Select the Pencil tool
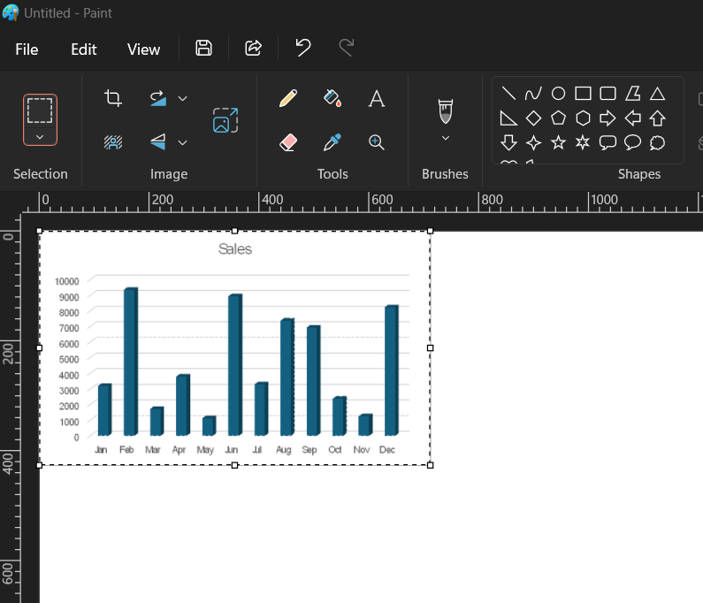 288,98
